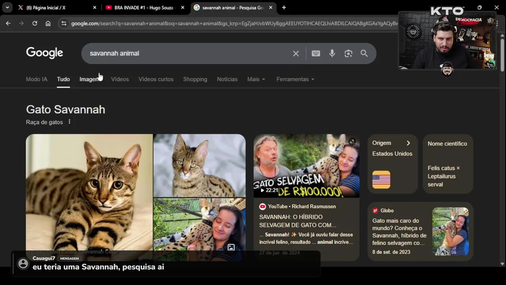The width and height of the screenshot is (506, 285).
Task: Click the Globo source icon
Action: pos(375,211)
